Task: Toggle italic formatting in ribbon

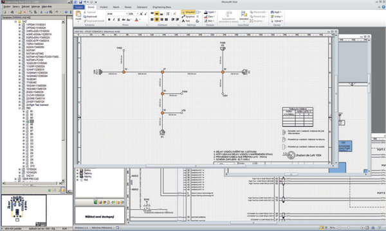Action: click(x=114, y=20)
